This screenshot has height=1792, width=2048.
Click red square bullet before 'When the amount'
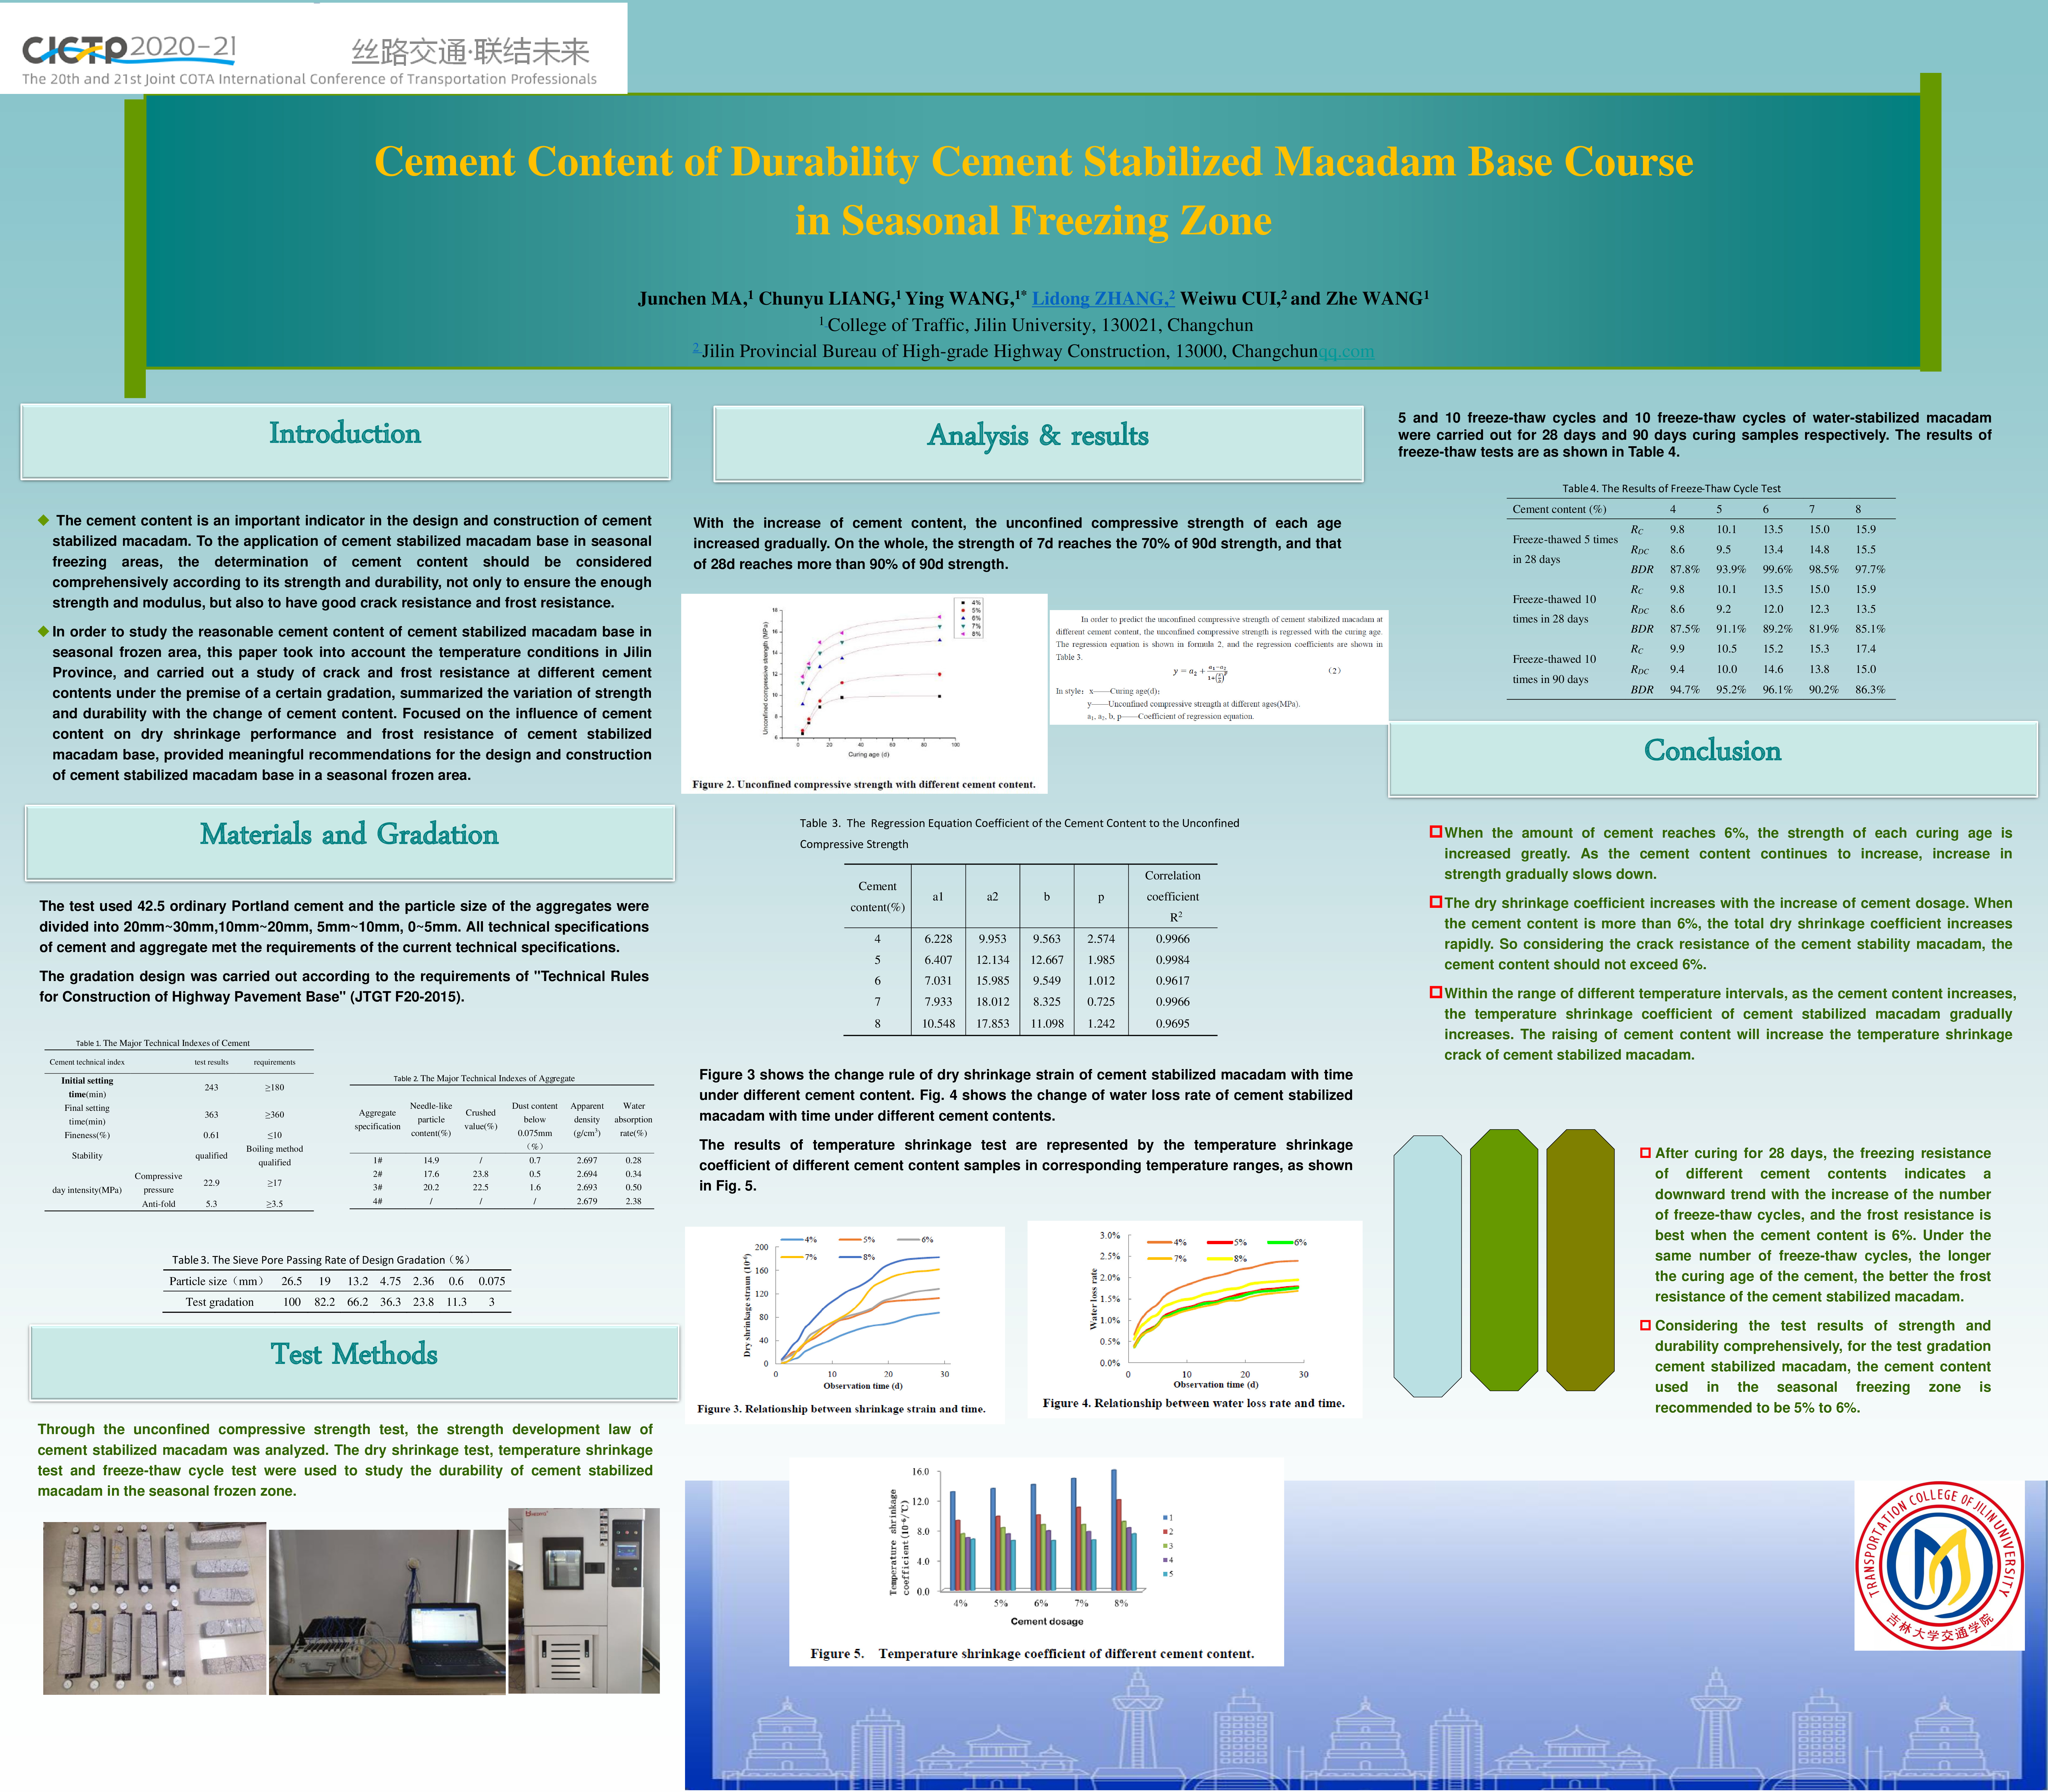[1436, 832]
